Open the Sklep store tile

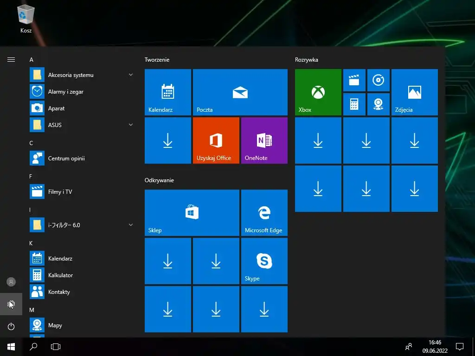pos(192,212)
